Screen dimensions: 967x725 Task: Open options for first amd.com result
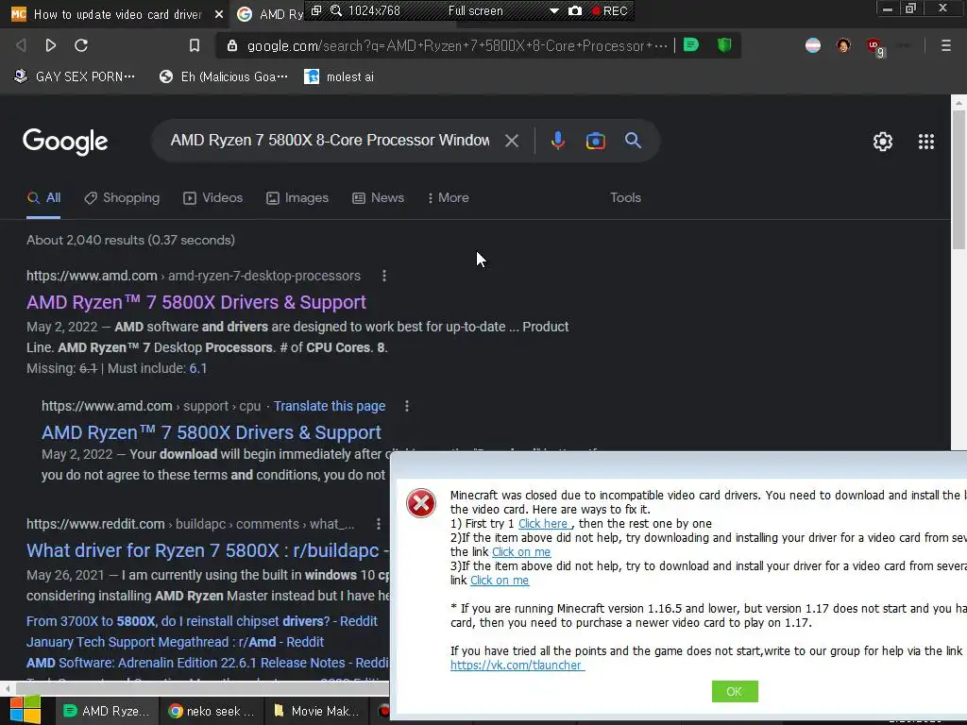(384, 276)
